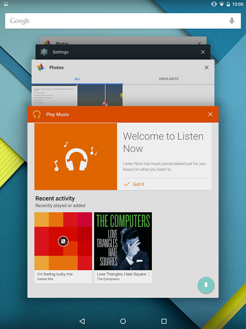Tap the Google search bar
The height and width of the screenshot is (329, 246).
click(123, 21)
